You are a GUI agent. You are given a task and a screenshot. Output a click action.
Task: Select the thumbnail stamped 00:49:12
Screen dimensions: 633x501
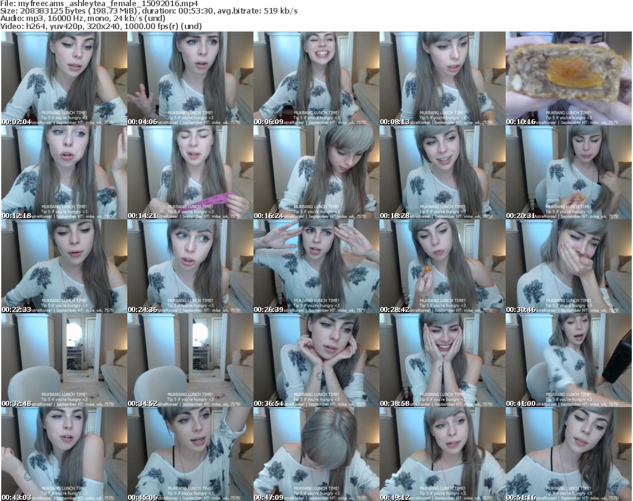click(x=443, y=454)
